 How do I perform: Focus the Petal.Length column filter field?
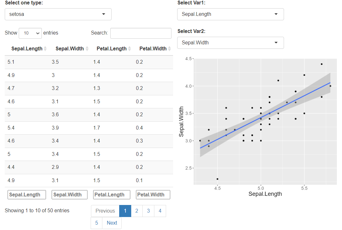coord(112,195)
